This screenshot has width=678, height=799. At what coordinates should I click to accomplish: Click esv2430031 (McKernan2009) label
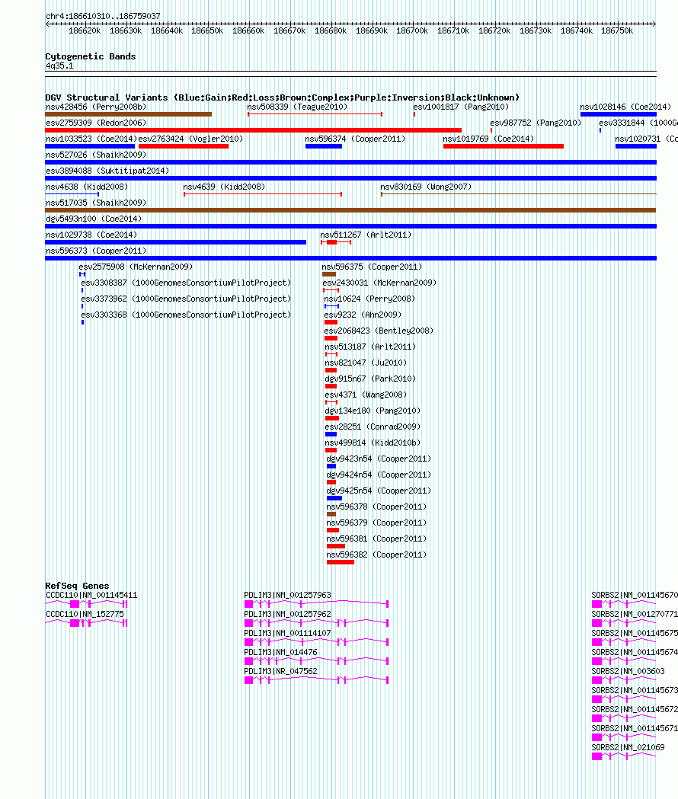pos(380,283)
